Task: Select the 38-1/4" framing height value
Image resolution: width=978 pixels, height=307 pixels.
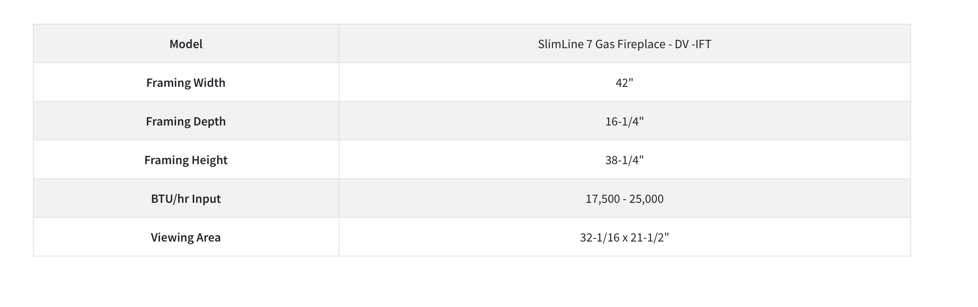Action: (x=624, y=160)
